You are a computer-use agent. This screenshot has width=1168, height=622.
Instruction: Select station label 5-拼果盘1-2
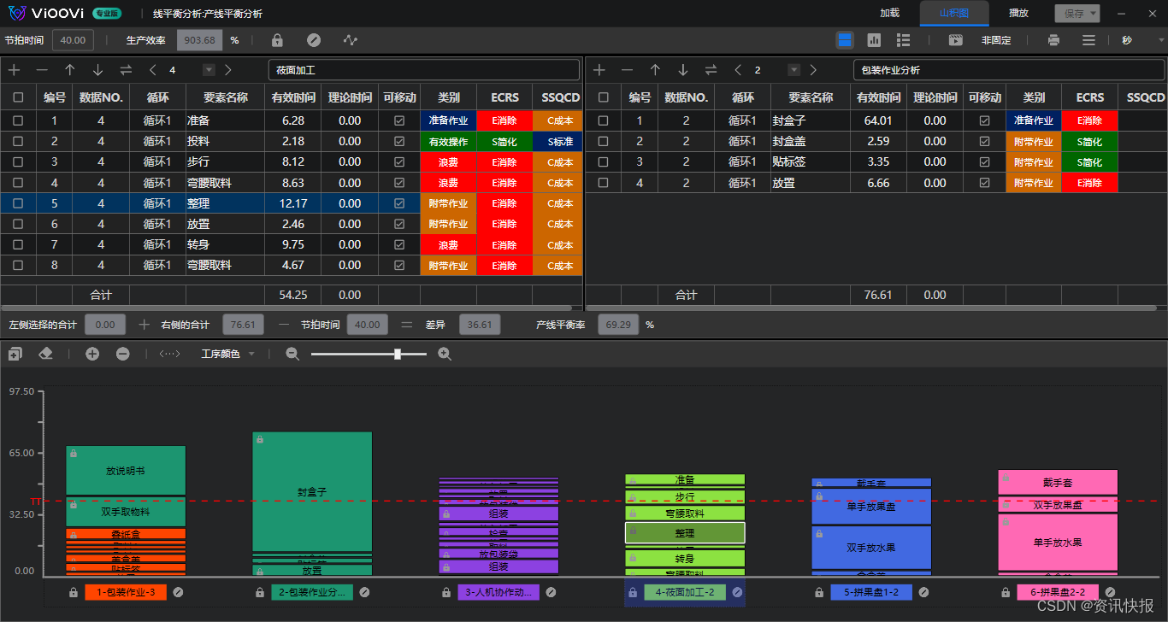(871, 592)
